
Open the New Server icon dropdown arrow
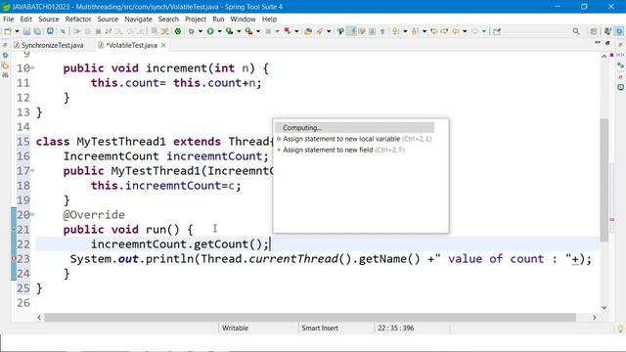296,31
